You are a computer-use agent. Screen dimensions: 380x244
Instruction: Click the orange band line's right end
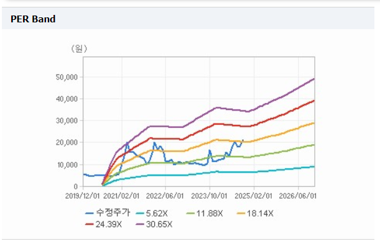[314, 123]
